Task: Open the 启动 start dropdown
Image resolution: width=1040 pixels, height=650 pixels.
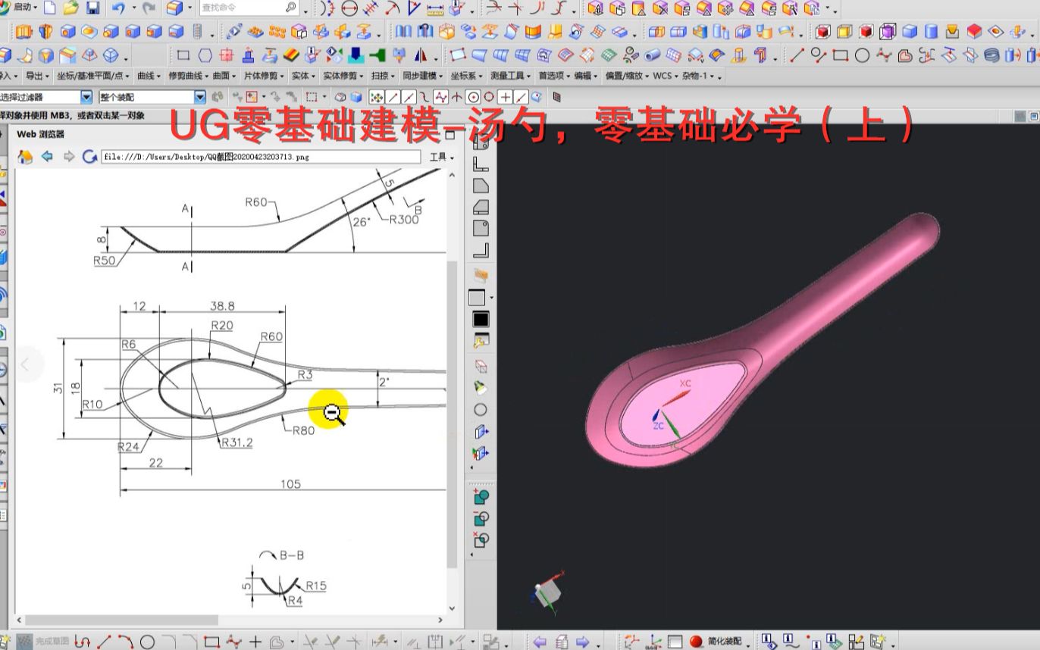Action: [x=26, y=7]
